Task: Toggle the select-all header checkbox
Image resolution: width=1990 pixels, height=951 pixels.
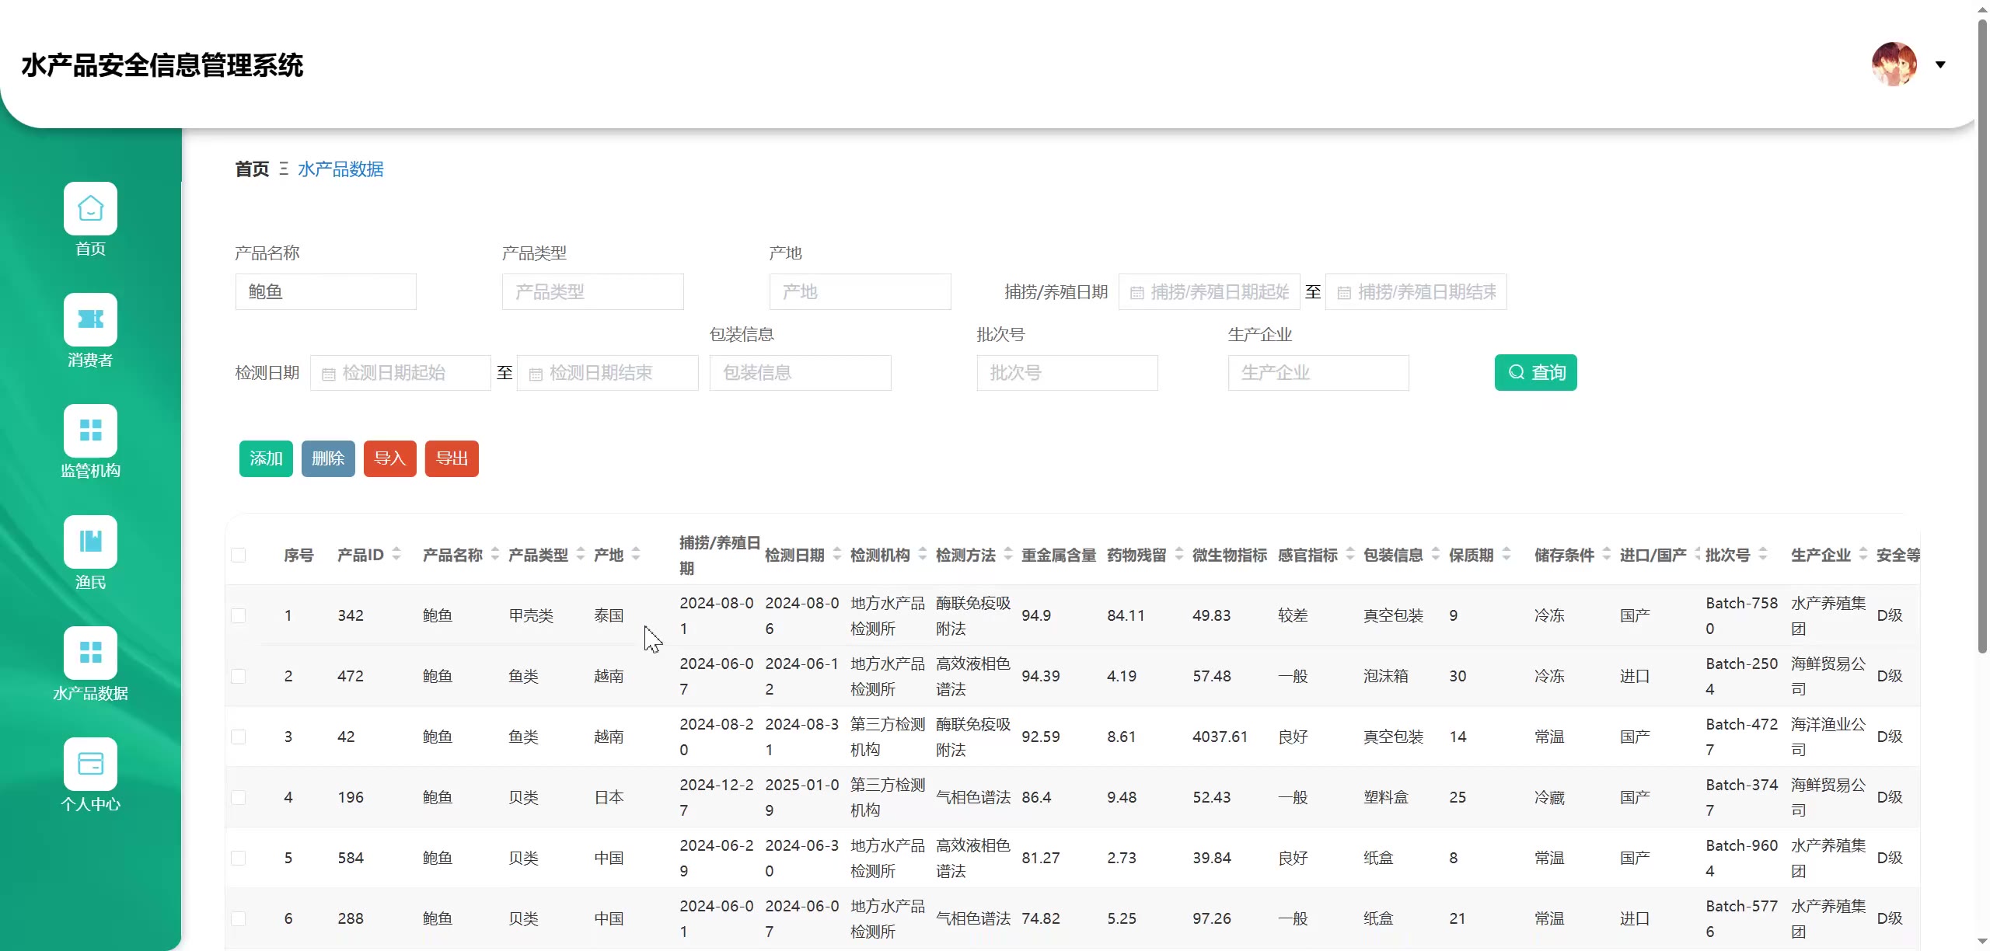Action: click(239, 555)
